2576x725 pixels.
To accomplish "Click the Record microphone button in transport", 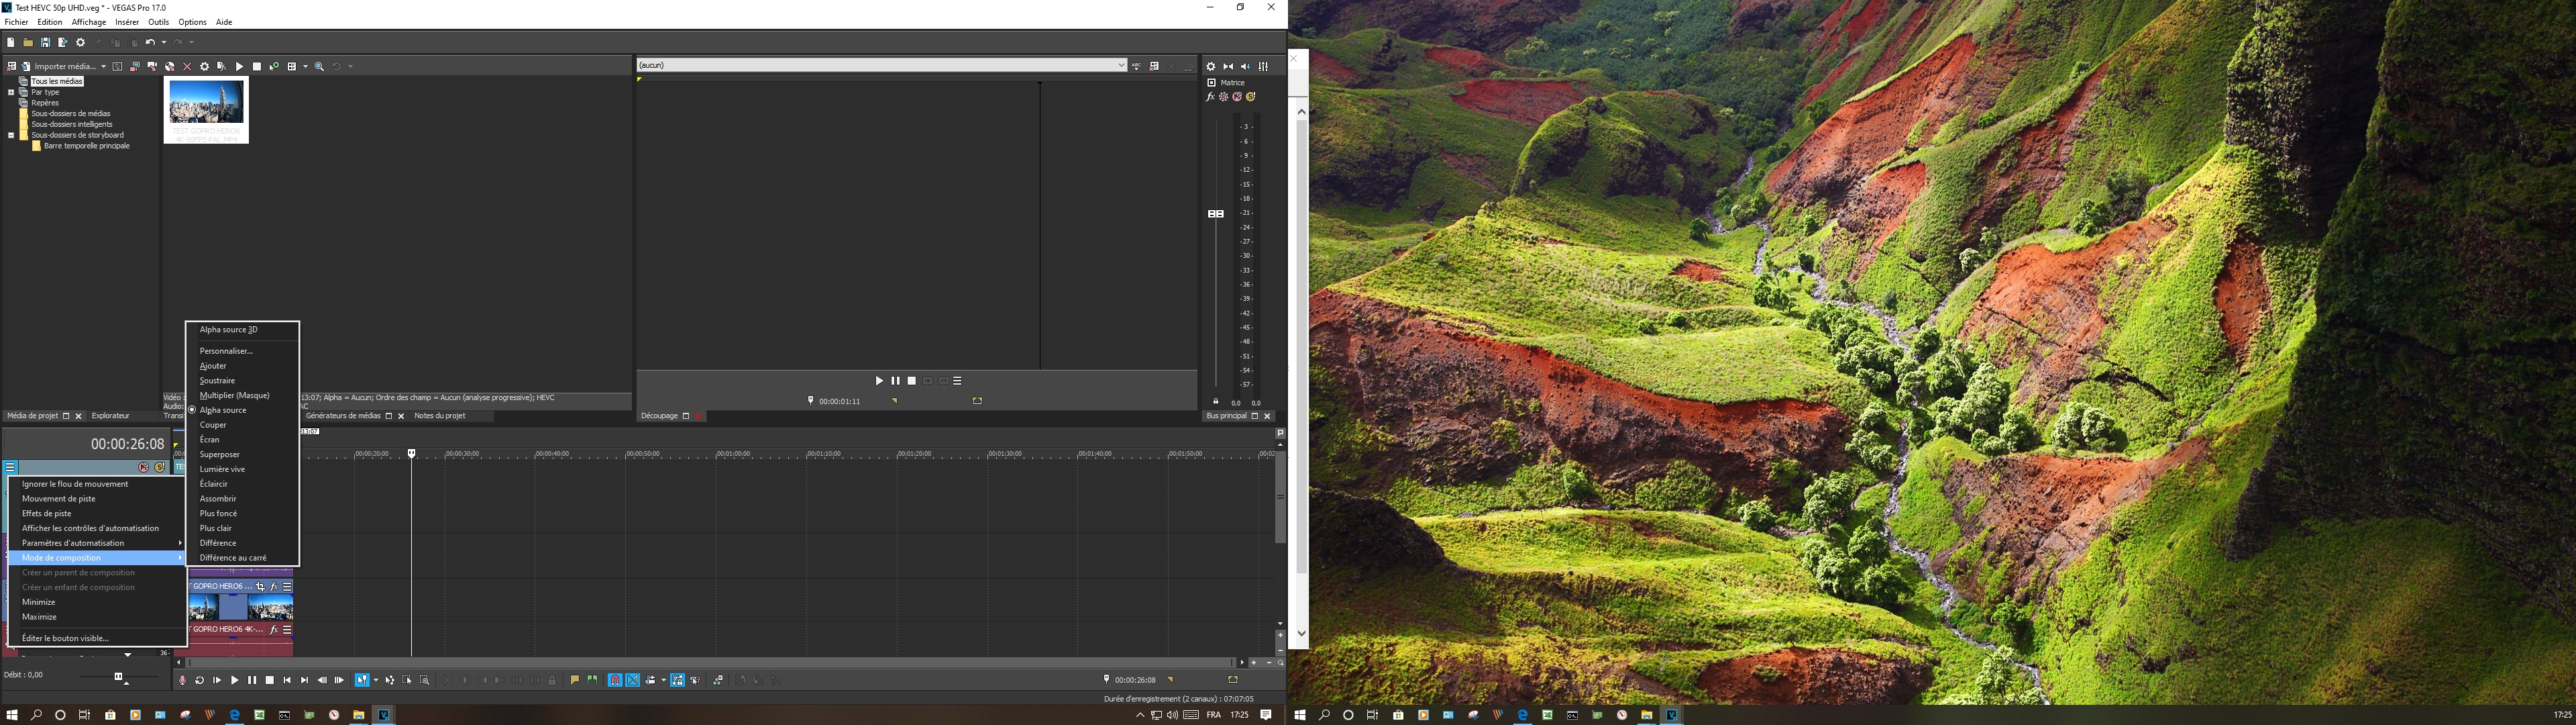I will click(182, 680).
